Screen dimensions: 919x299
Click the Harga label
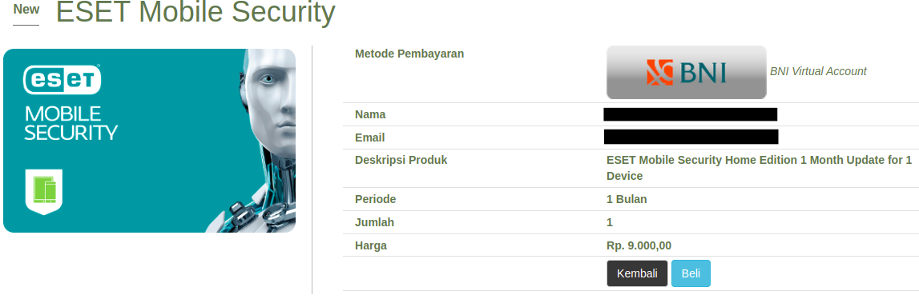pos(370,245)
